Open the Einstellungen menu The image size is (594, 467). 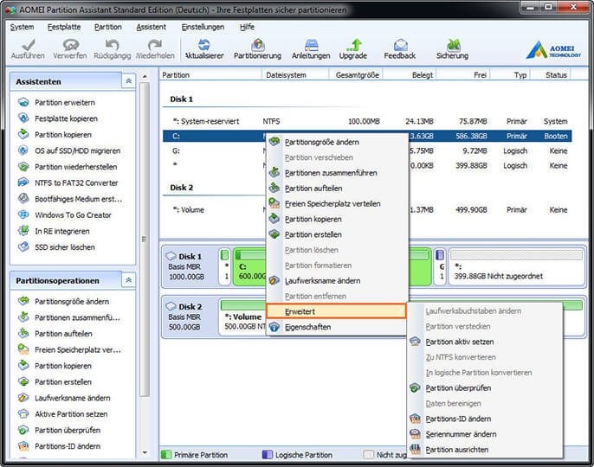pyautogui.click(x=203, y=27)
